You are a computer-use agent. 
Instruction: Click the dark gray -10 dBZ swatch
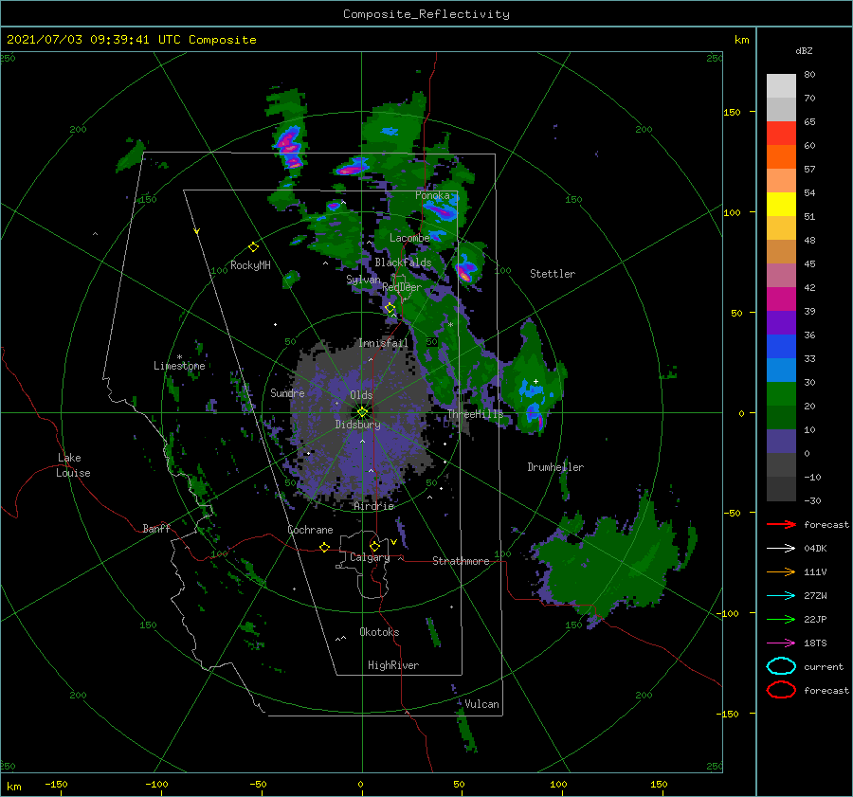coord(781,488)
